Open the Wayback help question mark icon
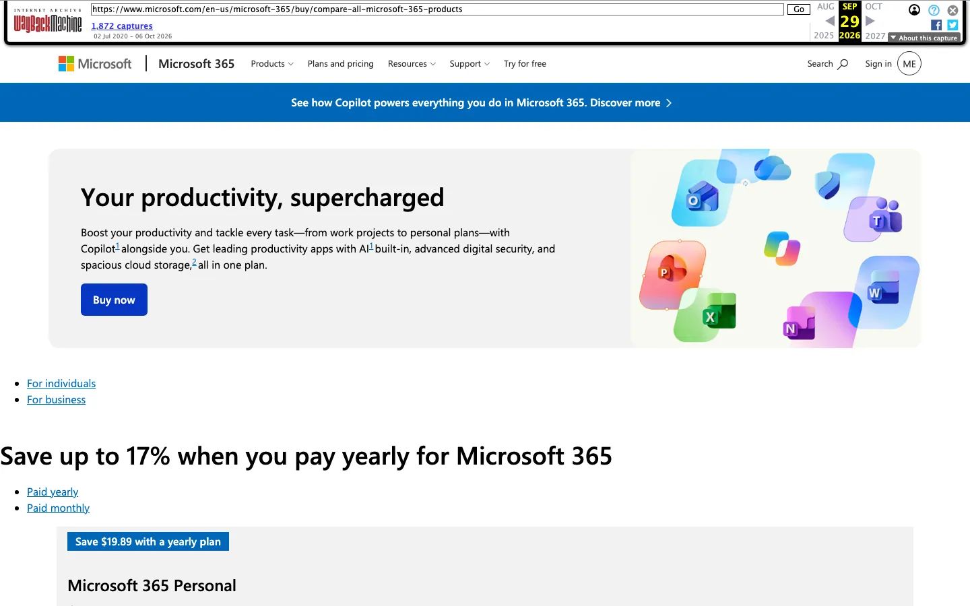 point(934,10)
